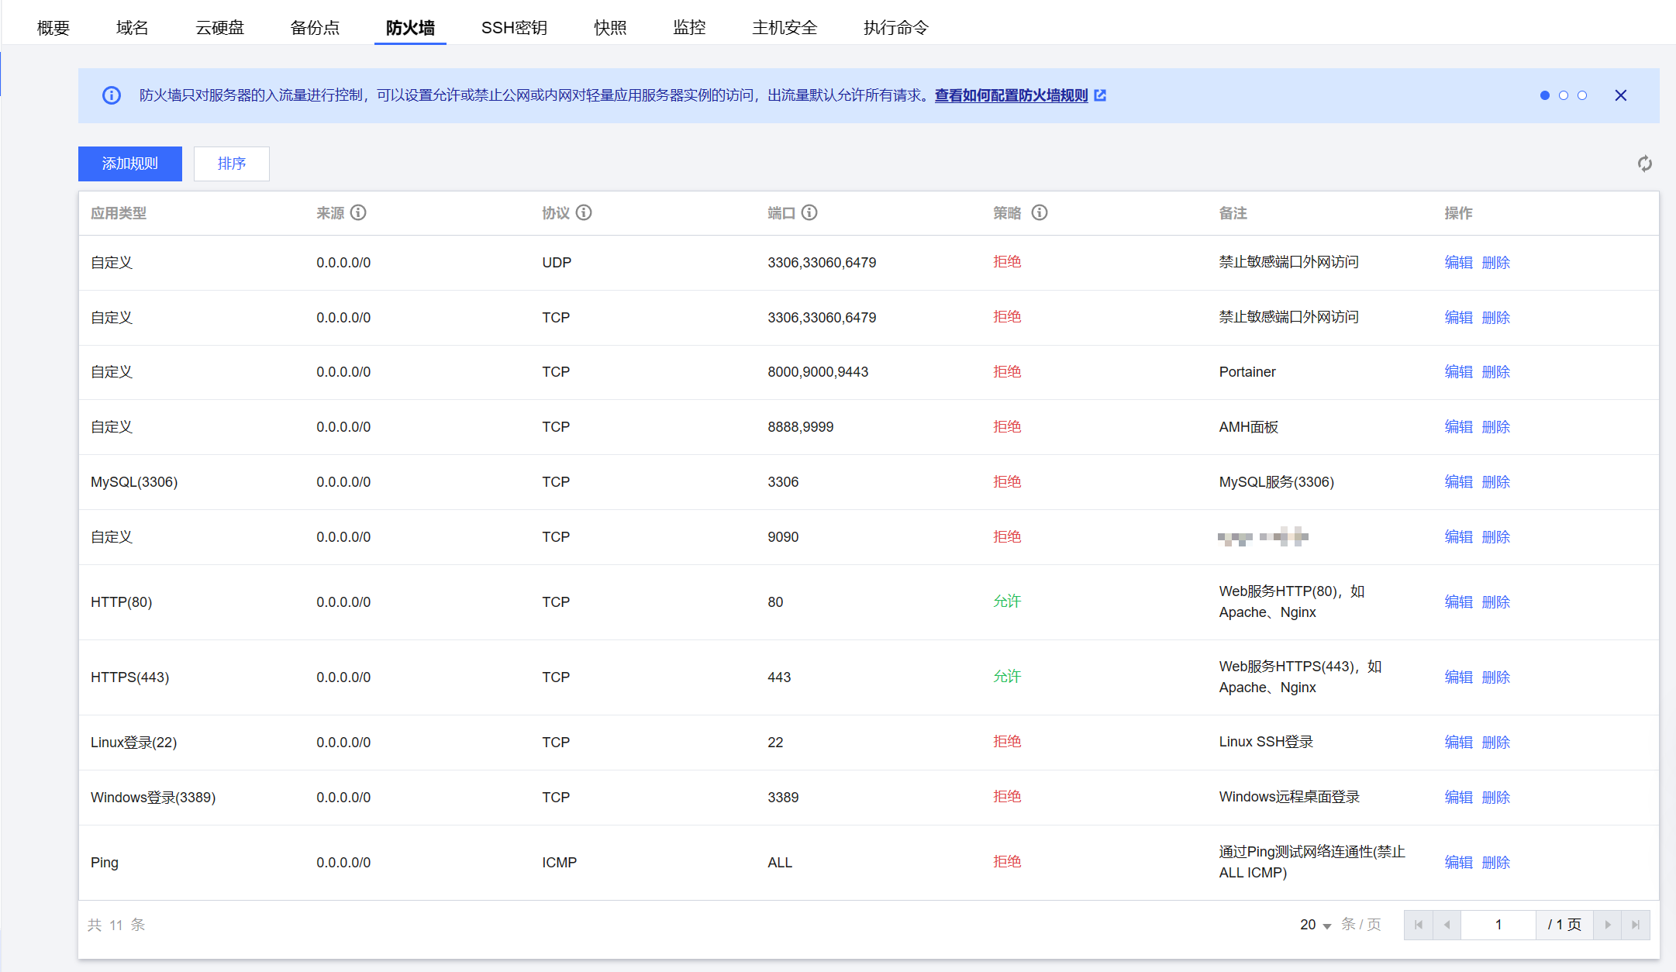Go to the last page using pagination arrow

(x=1636, y=925)
